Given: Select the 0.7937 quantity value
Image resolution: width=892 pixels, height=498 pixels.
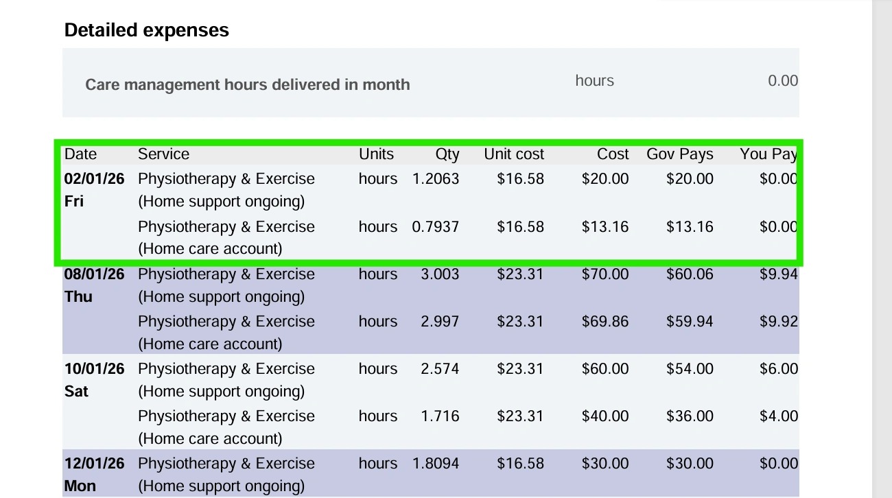Looking at the screenshot, I should tap(435, 227).
